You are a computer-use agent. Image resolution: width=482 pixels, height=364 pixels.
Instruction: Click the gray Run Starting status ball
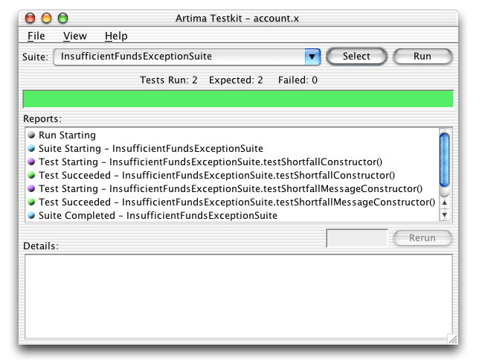click(31, 135)
